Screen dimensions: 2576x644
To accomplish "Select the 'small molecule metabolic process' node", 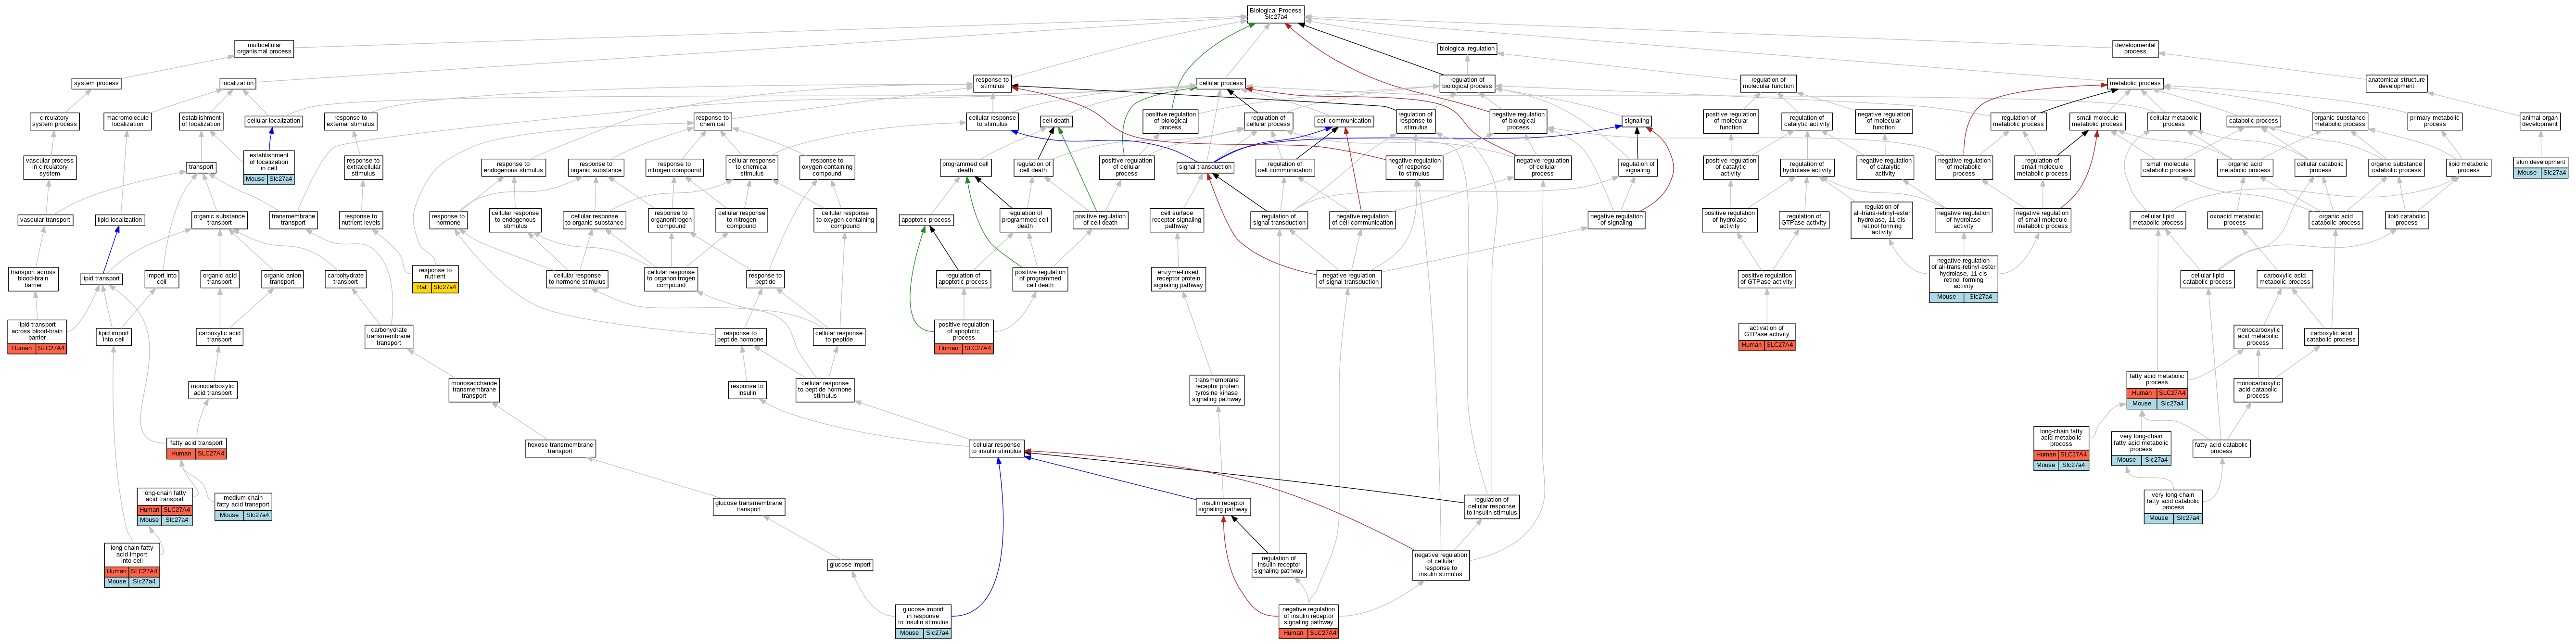I will 2097,121.
